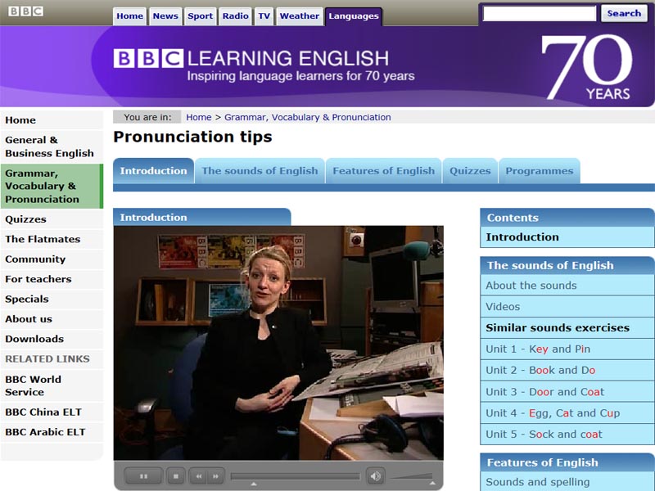Click the Search button
Viewport: 655px width, 491px height.
pyautogui.click(x=624, y=13)
